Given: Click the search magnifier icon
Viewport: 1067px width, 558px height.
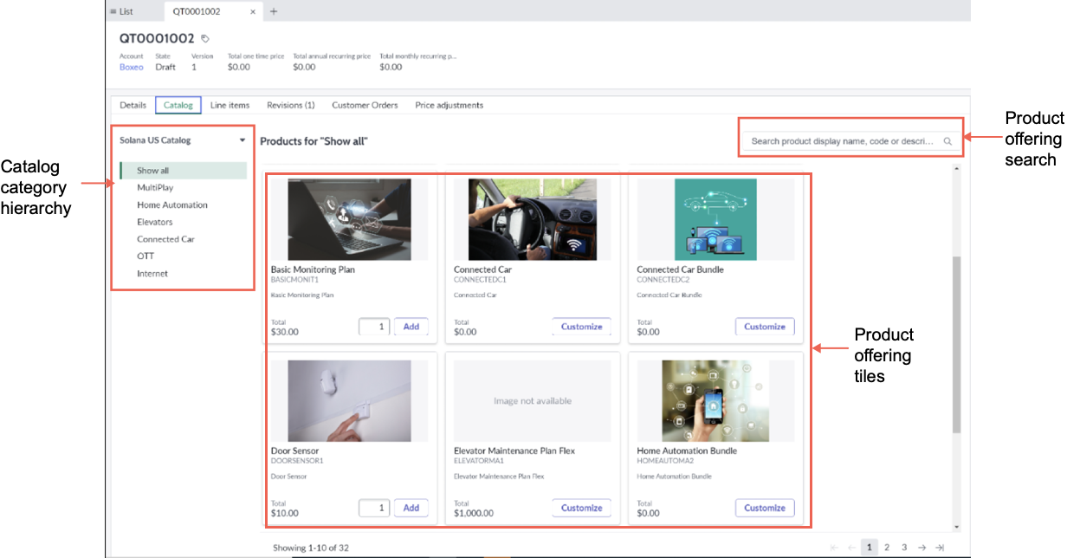Looking at the screenshot, I should click(947, 141).
